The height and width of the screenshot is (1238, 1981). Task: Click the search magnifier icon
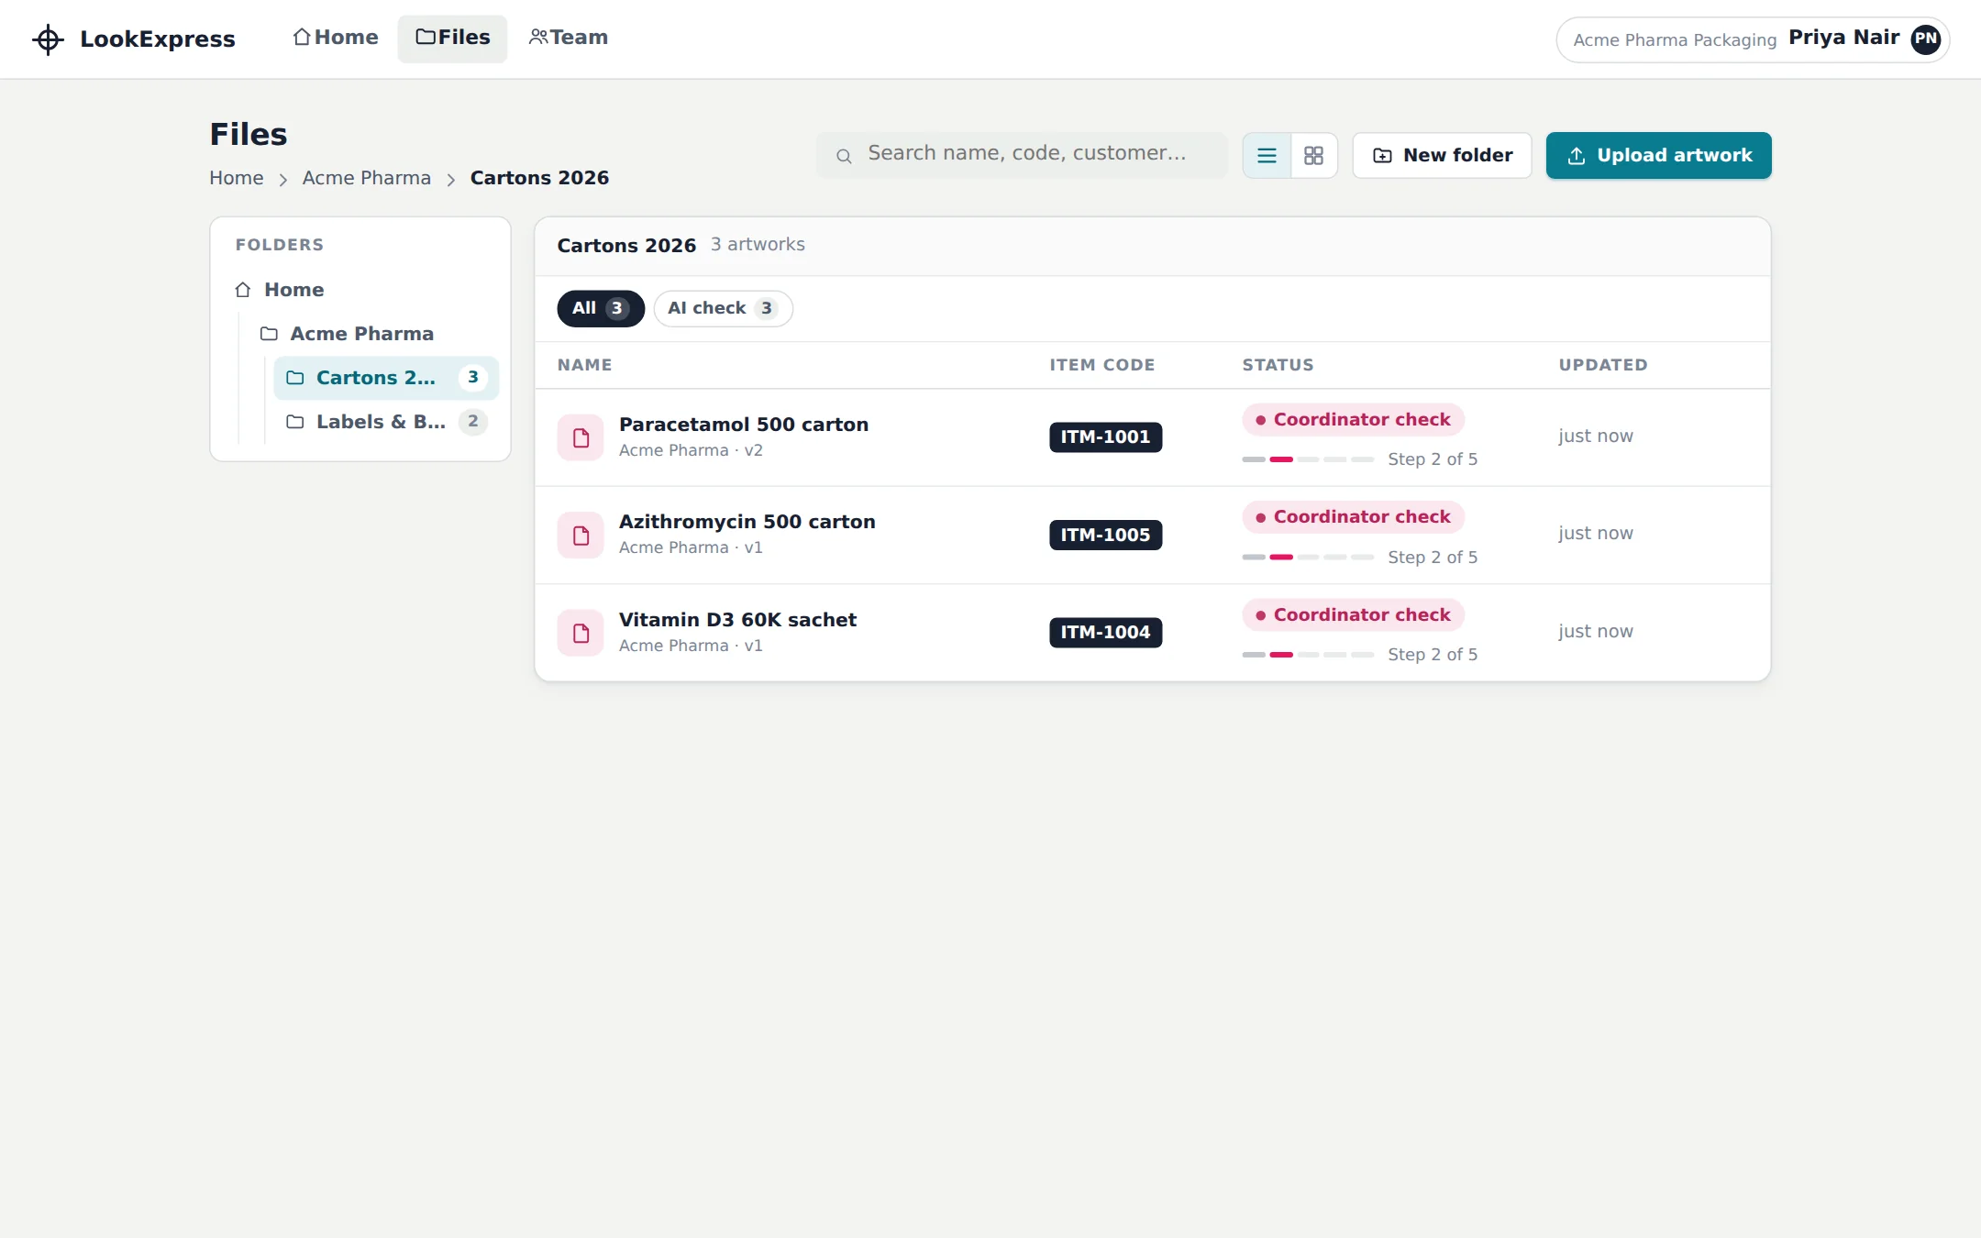pos(844,156)
